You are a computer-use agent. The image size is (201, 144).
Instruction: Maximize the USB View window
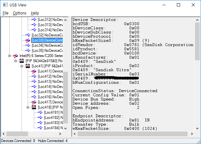[178, 5]
